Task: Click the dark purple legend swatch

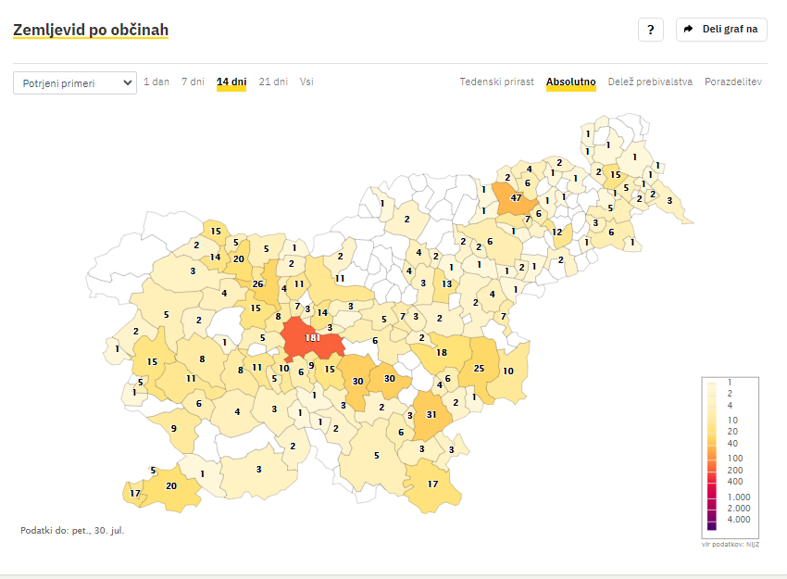Action: [711, 525]
